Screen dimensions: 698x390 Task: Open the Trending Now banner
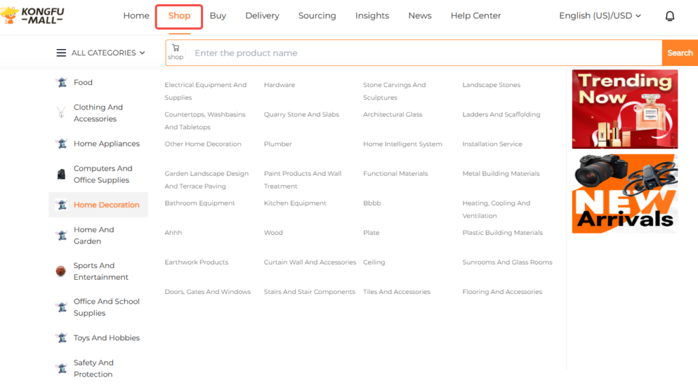pos(624,109)
